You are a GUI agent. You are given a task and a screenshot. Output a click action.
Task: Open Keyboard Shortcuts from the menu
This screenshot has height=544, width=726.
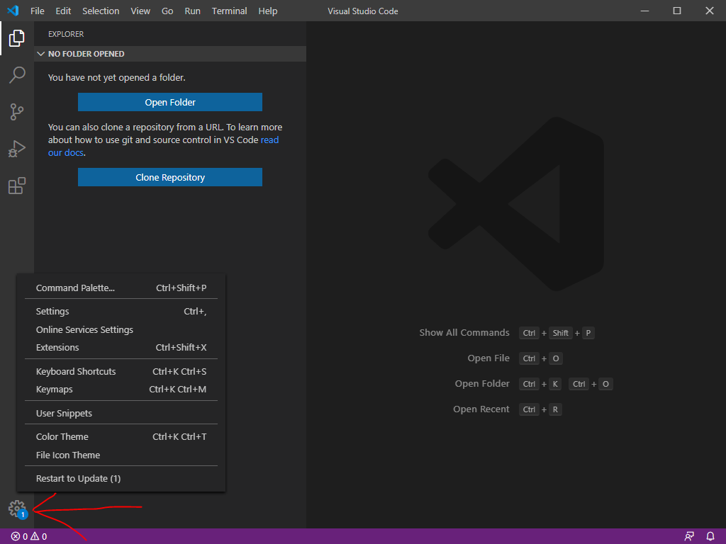121,371
